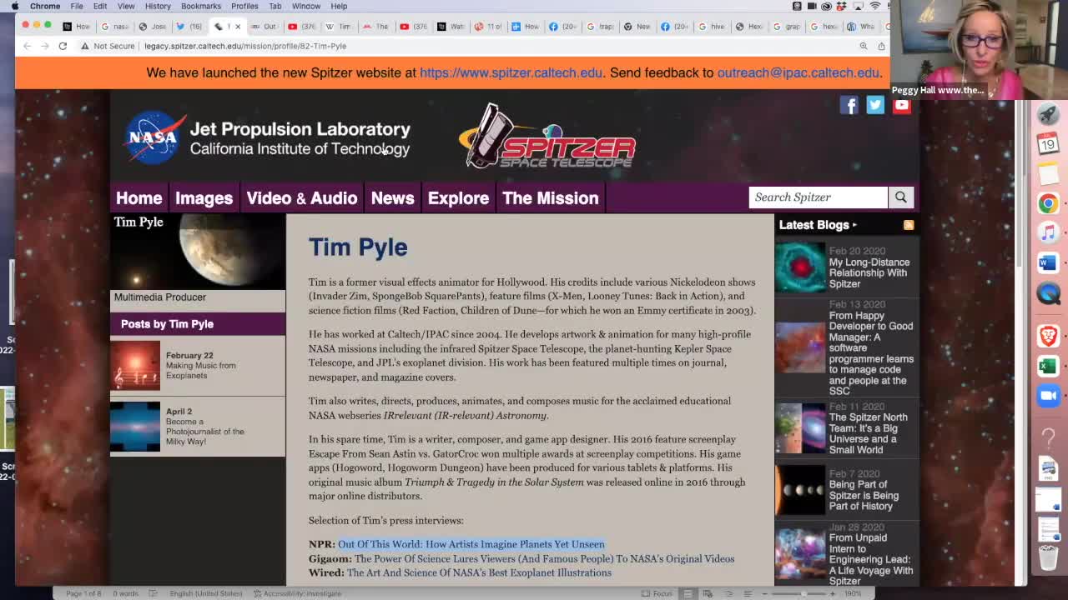Open the Chrome menu in menu bar
1068x600 pixels.
(45, 6)
